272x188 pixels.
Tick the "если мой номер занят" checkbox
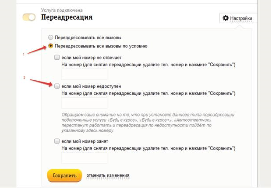[57, 141]
